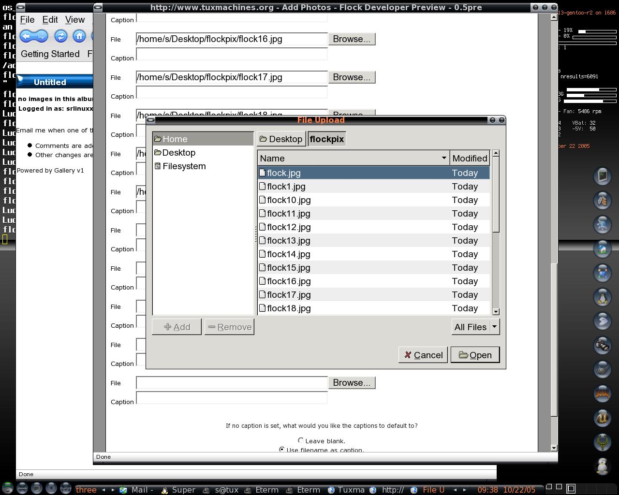Switch to the Desktop path button

tap(281, 139)
